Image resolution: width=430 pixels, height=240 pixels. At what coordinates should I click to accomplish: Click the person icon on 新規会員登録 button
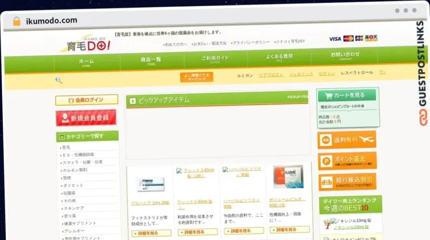[66, 118]
